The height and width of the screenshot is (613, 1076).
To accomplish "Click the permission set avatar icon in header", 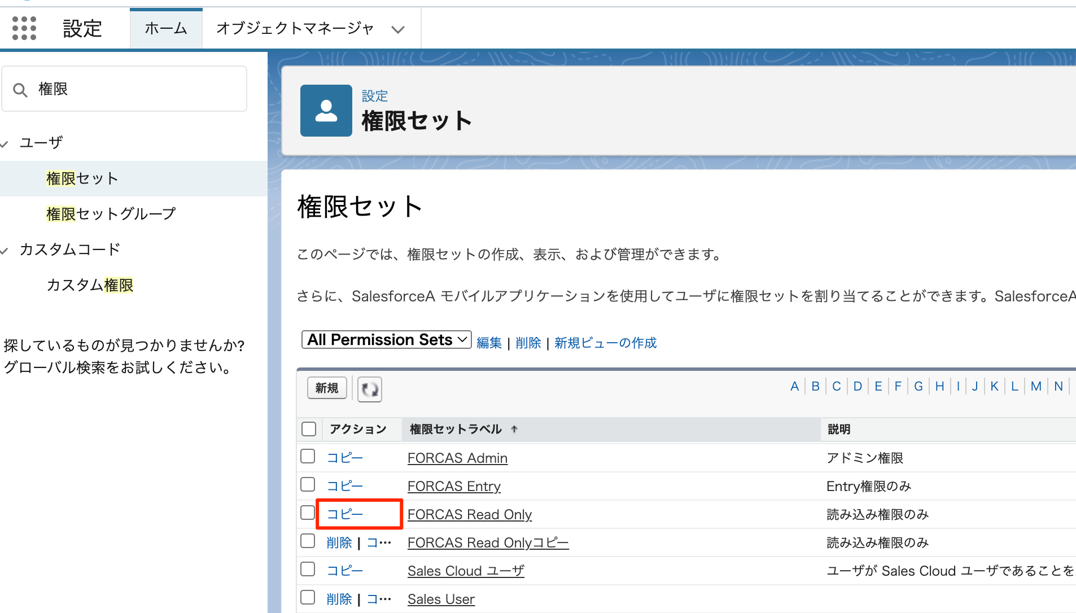I will pyautogui.click(x=326, y=110).
